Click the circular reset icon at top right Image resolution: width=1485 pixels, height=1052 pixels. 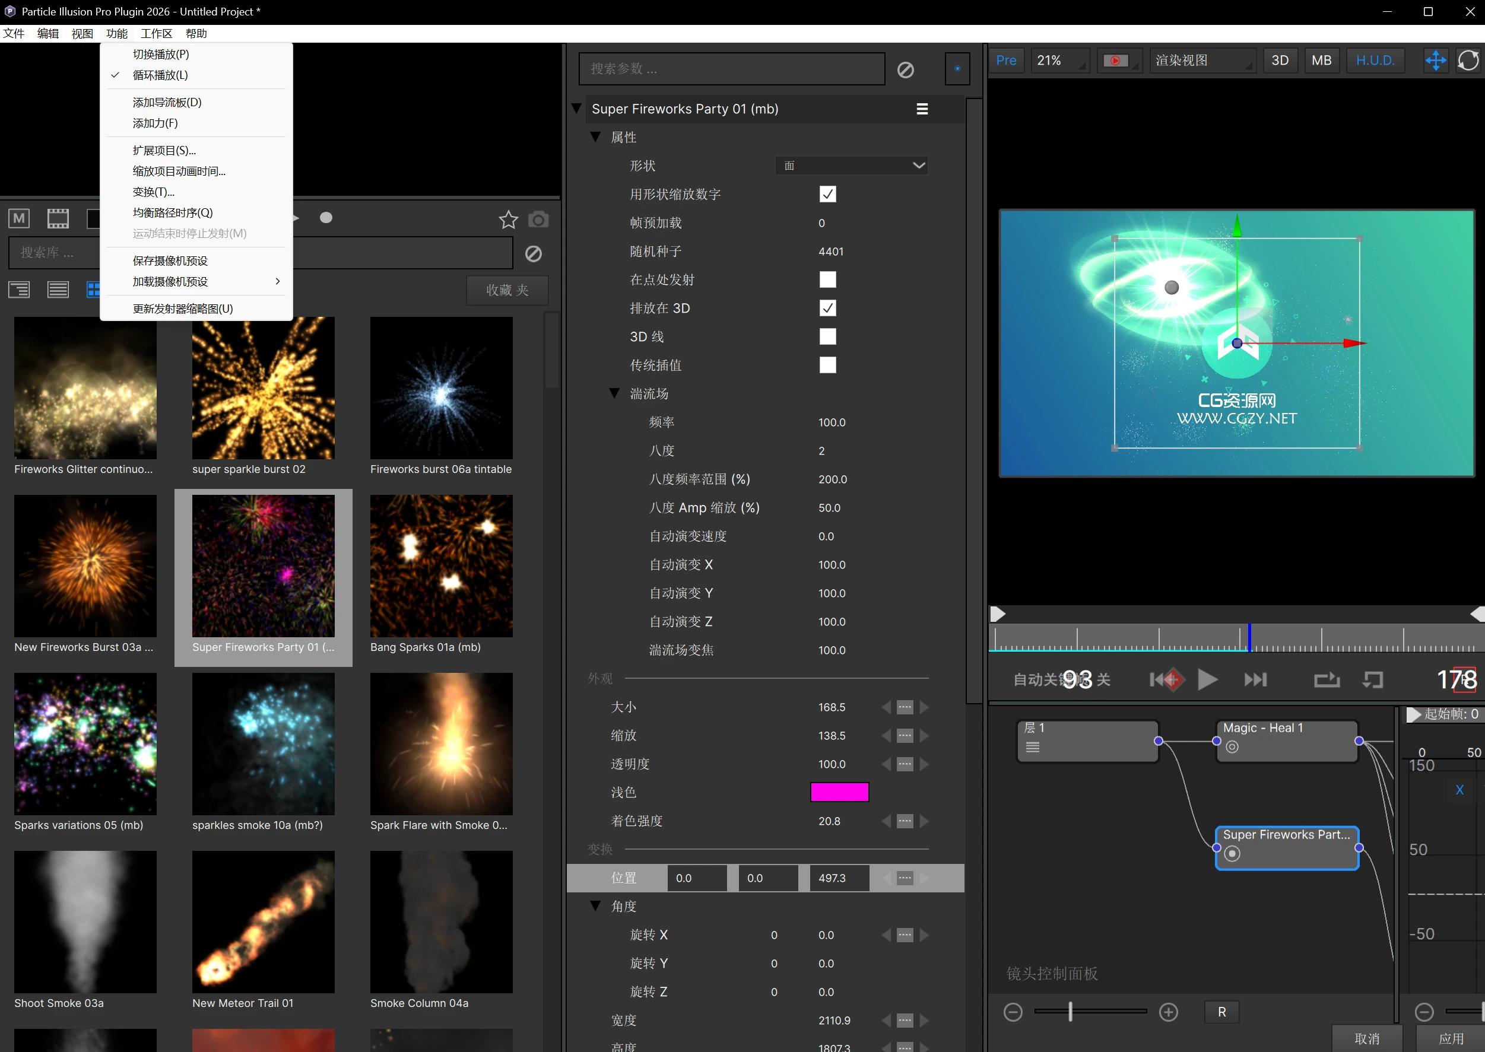point(1468,61)
